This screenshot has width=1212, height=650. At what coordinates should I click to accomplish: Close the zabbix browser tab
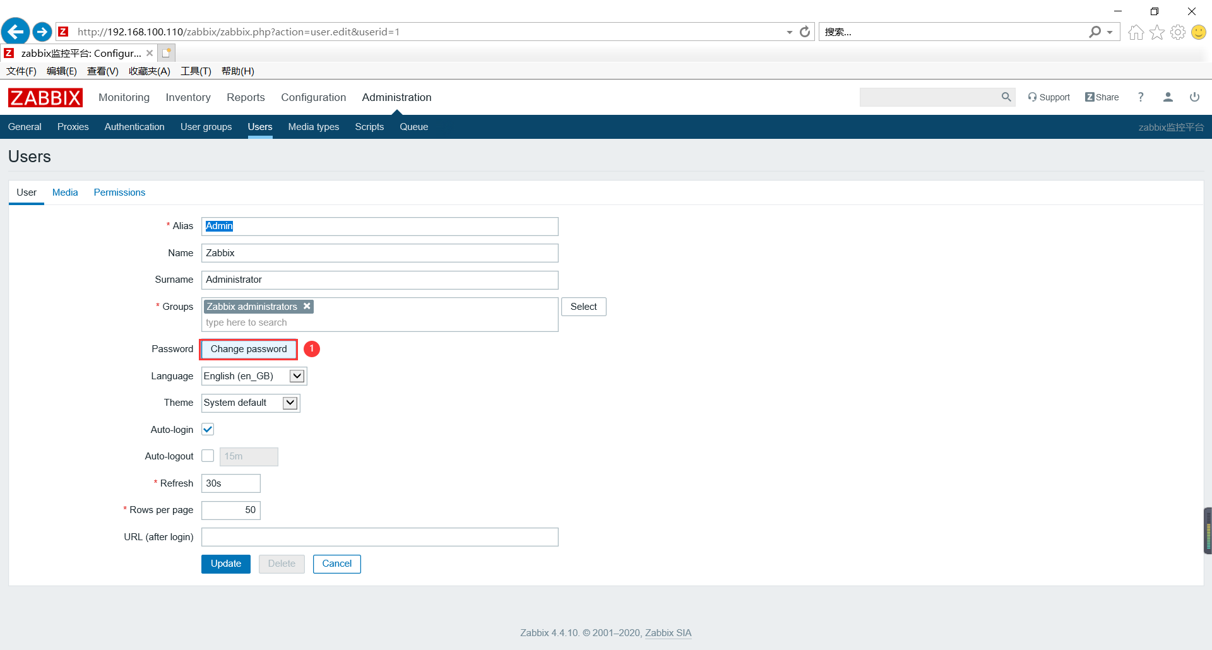point(150,53)
